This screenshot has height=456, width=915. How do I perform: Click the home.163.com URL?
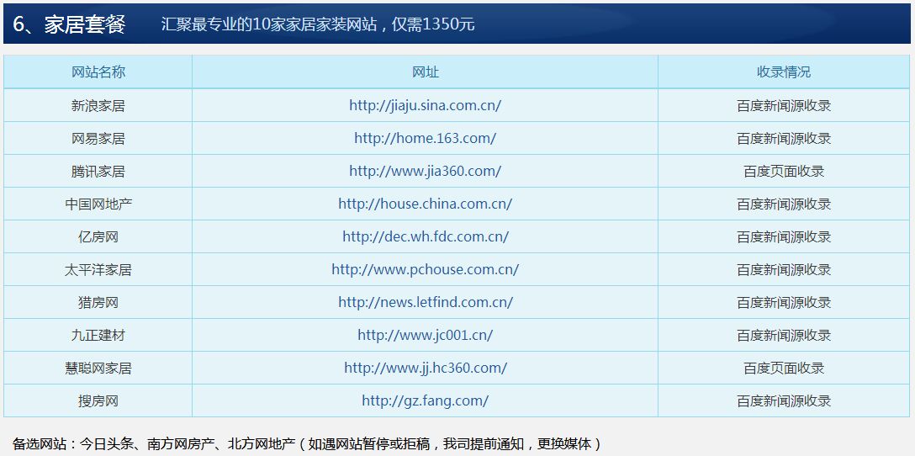coord(425,138)
